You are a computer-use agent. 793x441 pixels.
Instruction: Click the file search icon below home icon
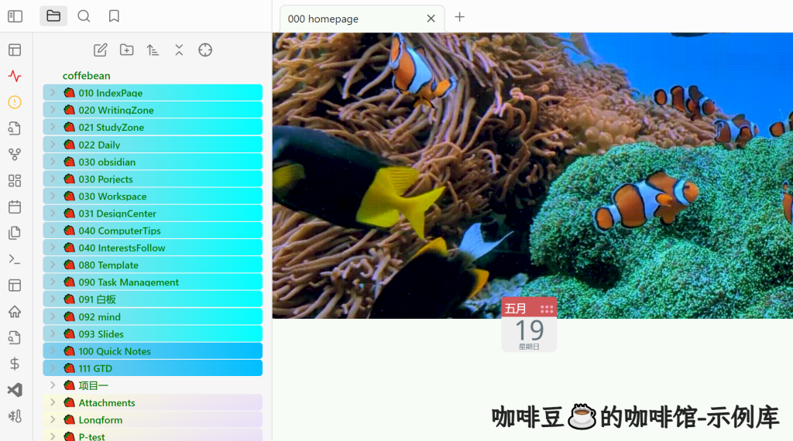15,337
